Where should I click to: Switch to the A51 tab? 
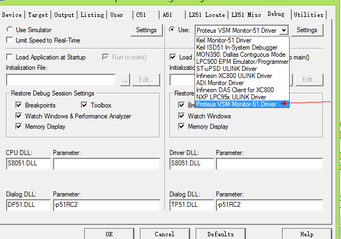click(173, 15)
